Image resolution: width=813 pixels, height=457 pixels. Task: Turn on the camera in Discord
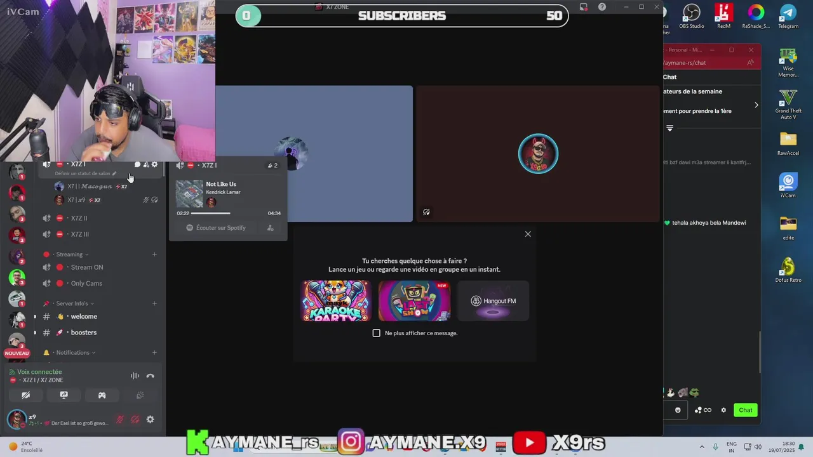pos(26,395)
